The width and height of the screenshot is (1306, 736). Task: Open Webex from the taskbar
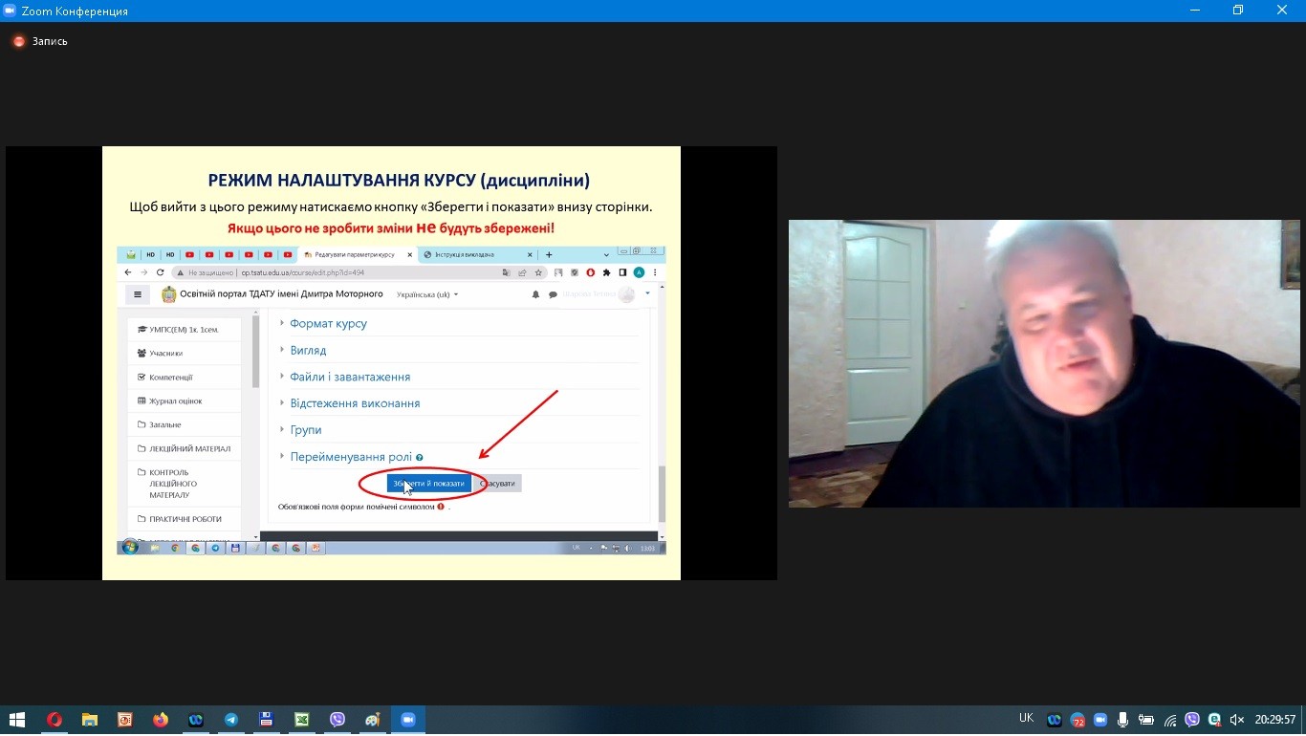(x=196, y=720)
